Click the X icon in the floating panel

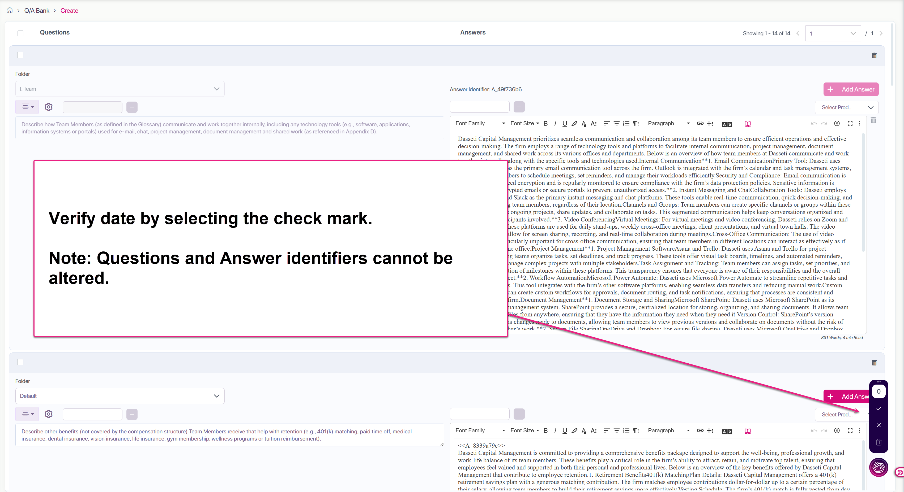click(879, 425)
